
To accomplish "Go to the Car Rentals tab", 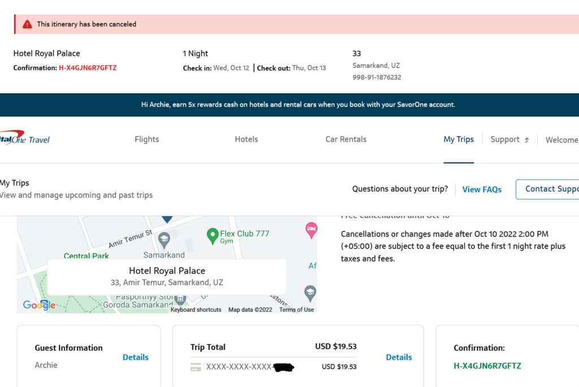I will click(x=346, y=140).
